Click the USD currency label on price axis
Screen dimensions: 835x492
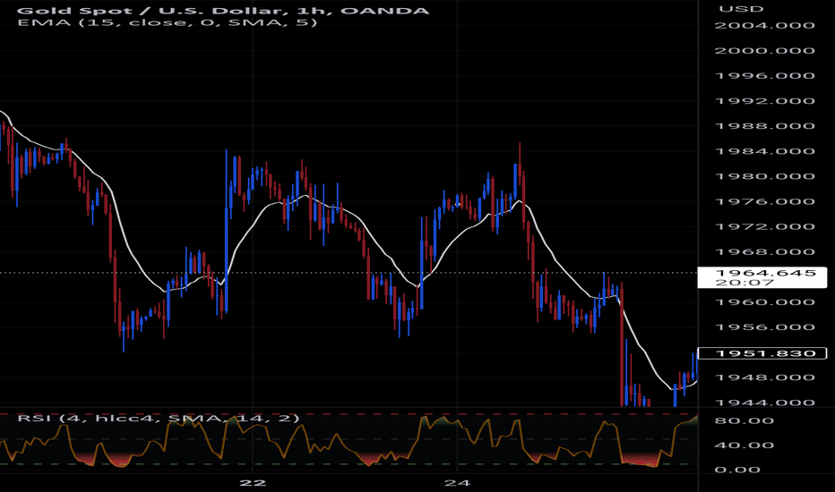[x=741, y=9]
